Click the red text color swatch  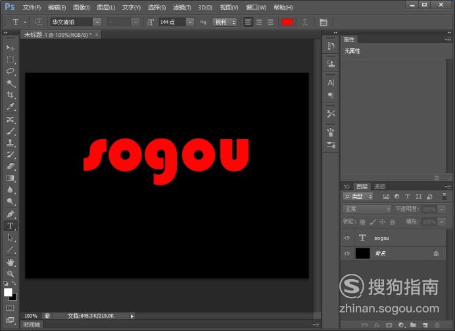click(287, 22)
